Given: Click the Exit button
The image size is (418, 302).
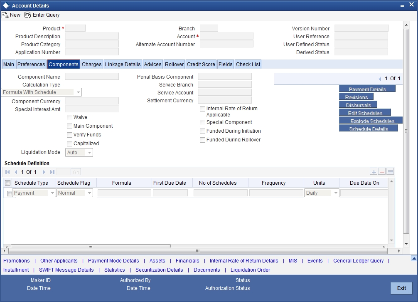Looking at the screenshot, I should [401, 288].
